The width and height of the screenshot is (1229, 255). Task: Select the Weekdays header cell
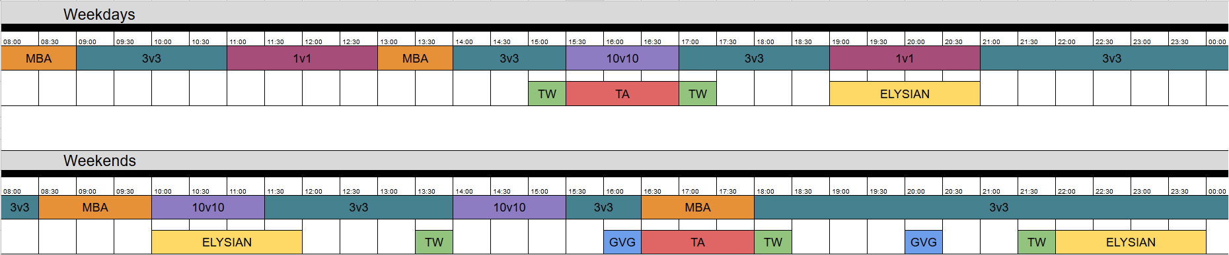[99, 14]
